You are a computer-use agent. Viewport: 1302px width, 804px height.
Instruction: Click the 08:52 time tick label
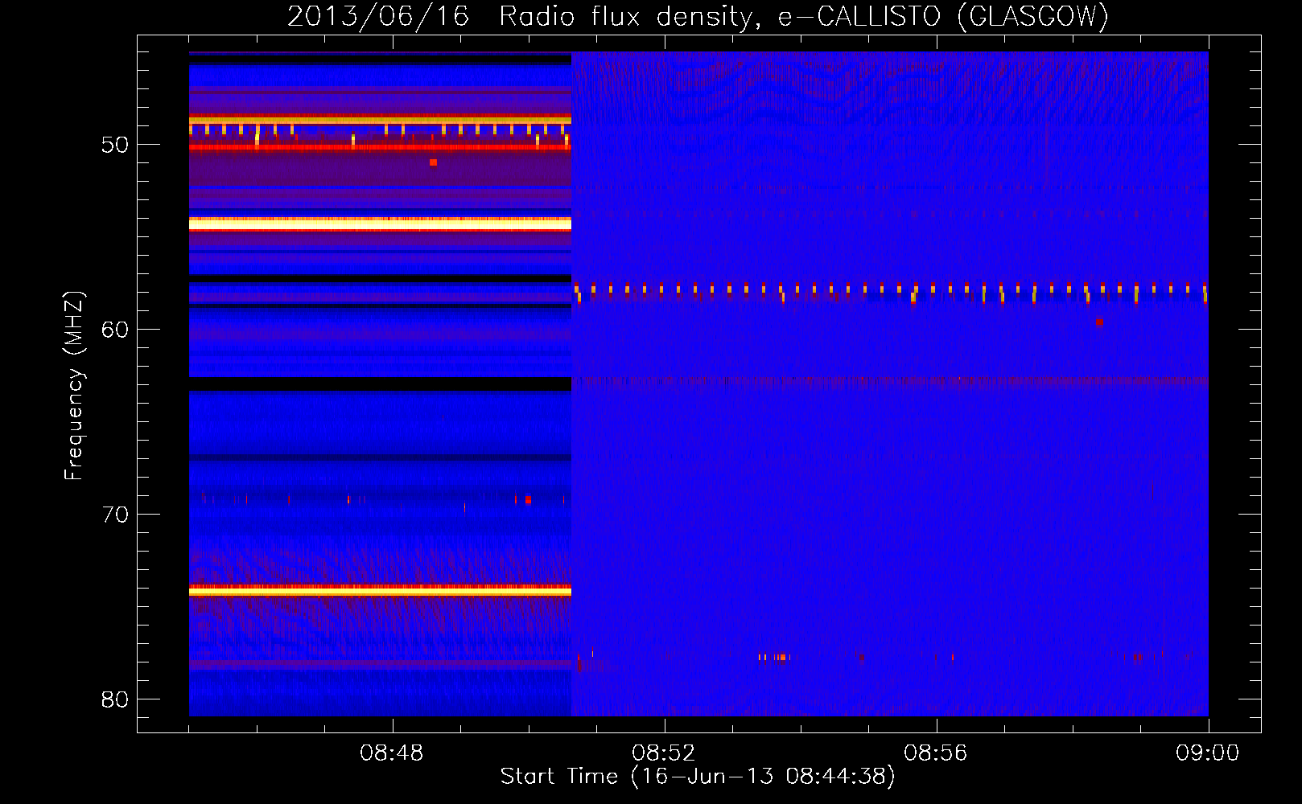(x=664, y=753)
